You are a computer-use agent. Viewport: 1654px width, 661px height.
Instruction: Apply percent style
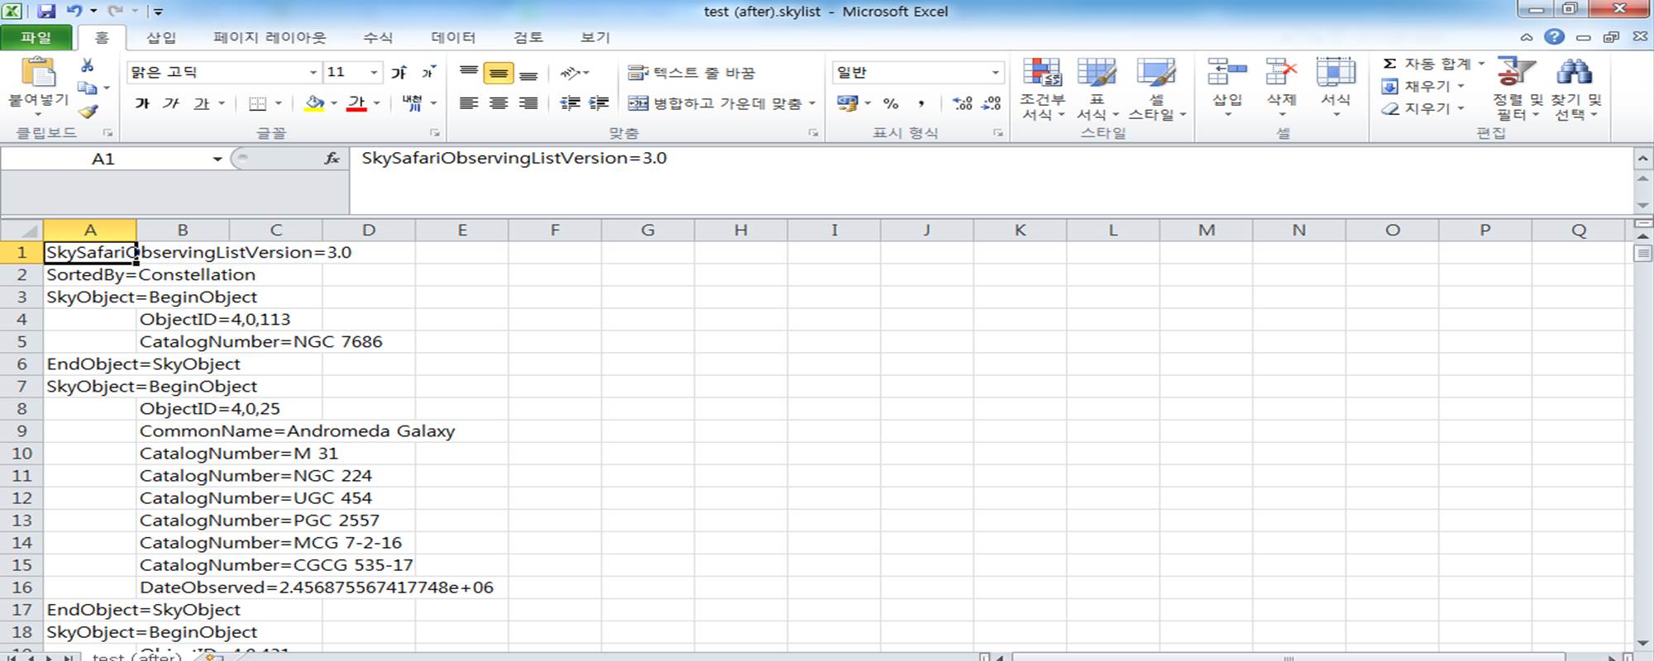coord(891,103)
